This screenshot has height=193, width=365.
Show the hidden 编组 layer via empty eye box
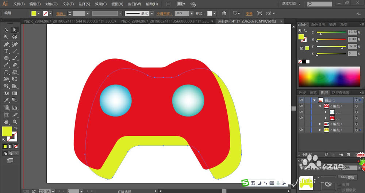click(x=301, y=124)
